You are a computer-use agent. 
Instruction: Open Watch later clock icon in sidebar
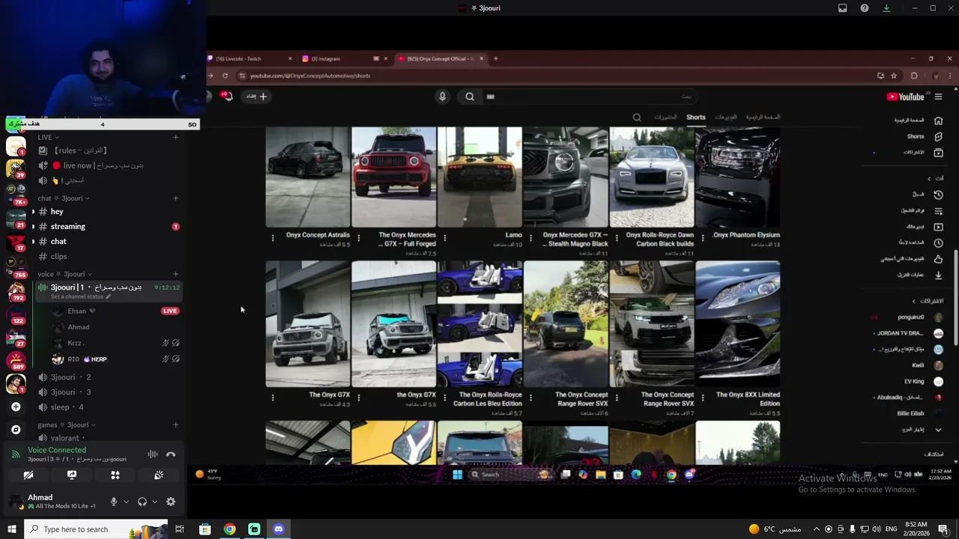pos(938,243)
